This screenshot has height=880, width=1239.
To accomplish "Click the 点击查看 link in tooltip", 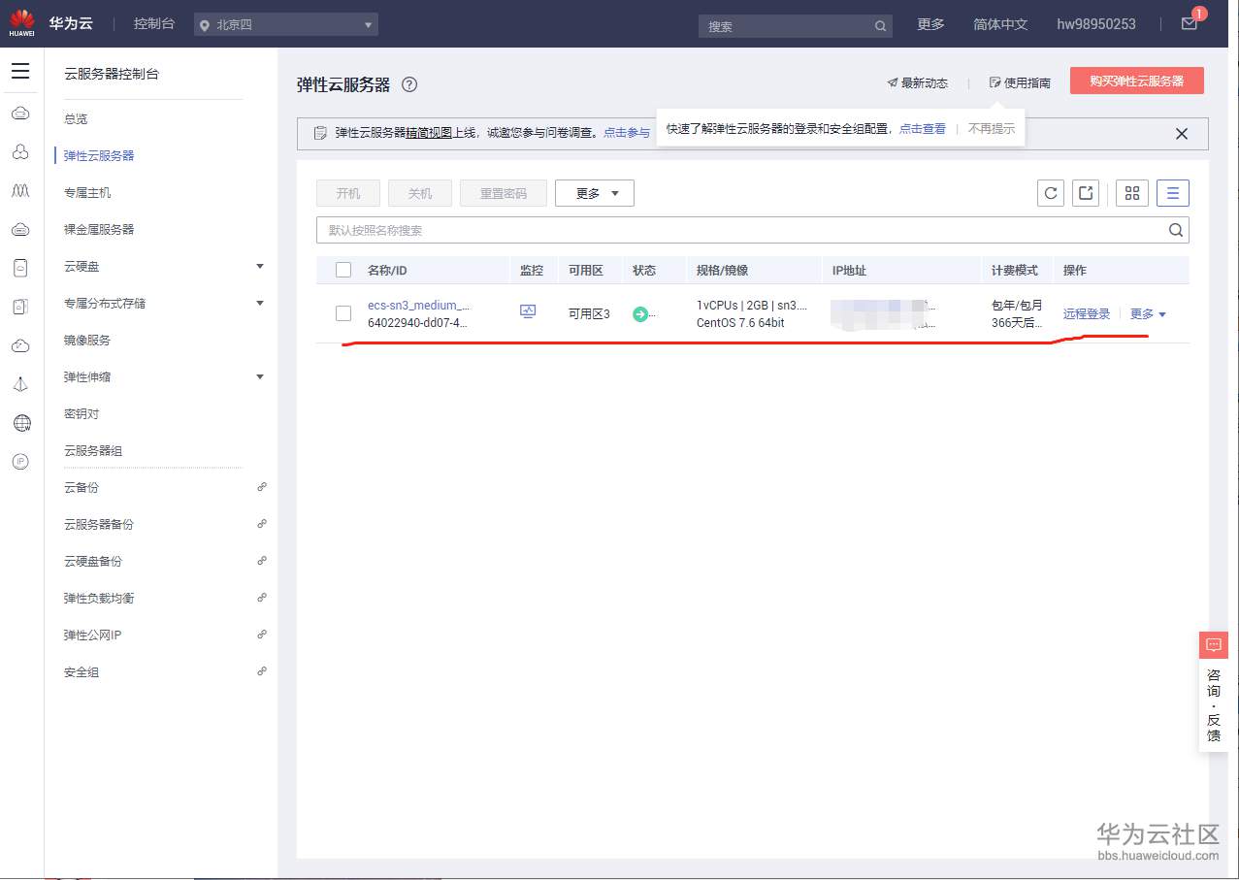I will pos(923,128).
